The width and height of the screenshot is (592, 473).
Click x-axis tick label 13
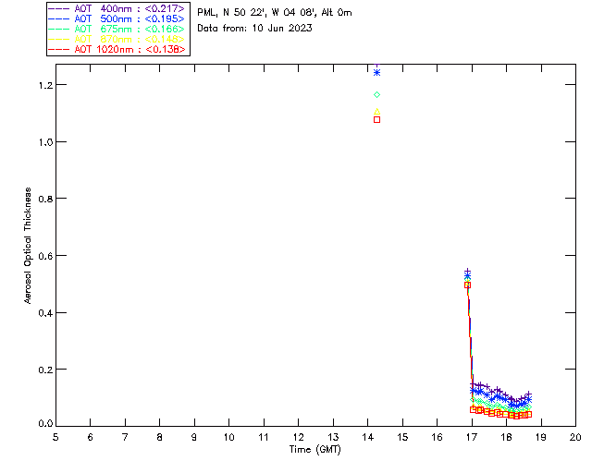pyautogui.click(x=333, y=437)
